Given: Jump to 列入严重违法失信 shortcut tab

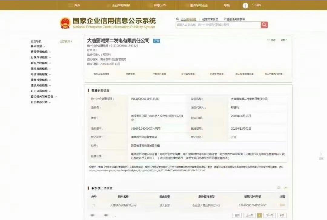Looking at the screenshot, I should (273, 74).
